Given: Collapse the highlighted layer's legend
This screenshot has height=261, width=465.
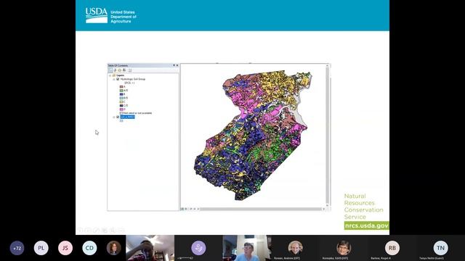Looking at the screenshot, I should coord(114,117).
